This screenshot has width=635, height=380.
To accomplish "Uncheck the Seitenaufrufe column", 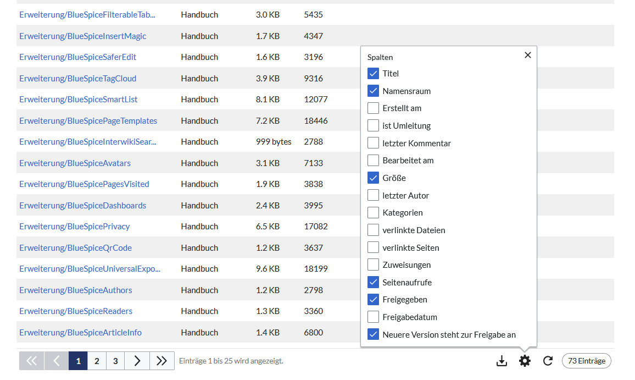I will pyautogui.click(x=374, y=283).
